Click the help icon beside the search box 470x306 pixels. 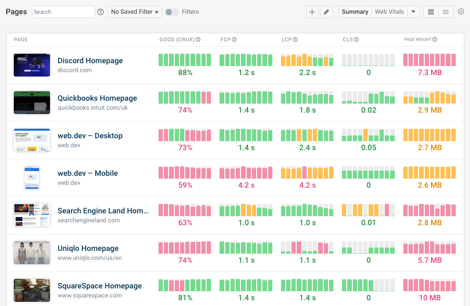100,11
